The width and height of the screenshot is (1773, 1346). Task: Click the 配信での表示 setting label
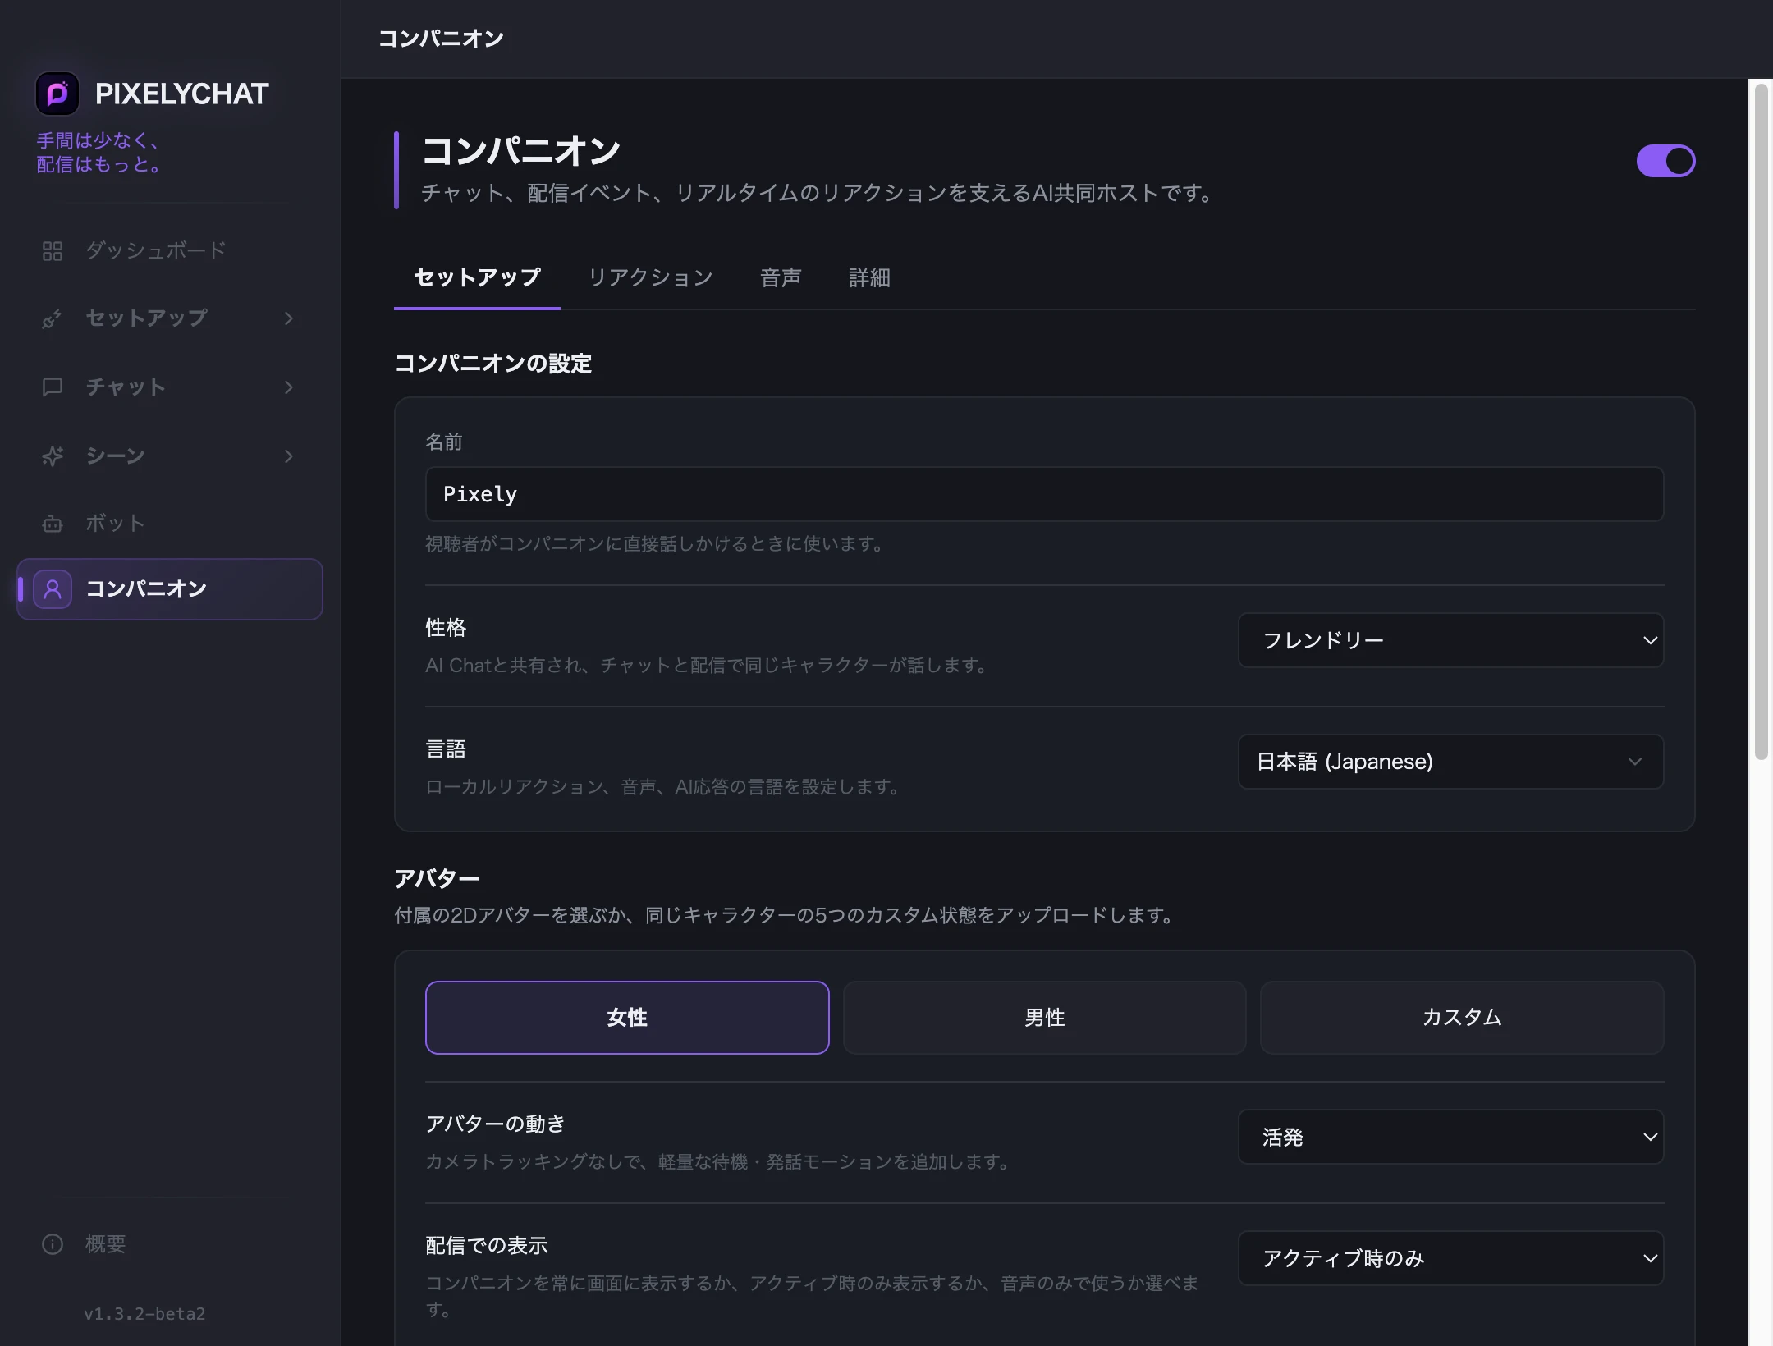pos(487,1246)
